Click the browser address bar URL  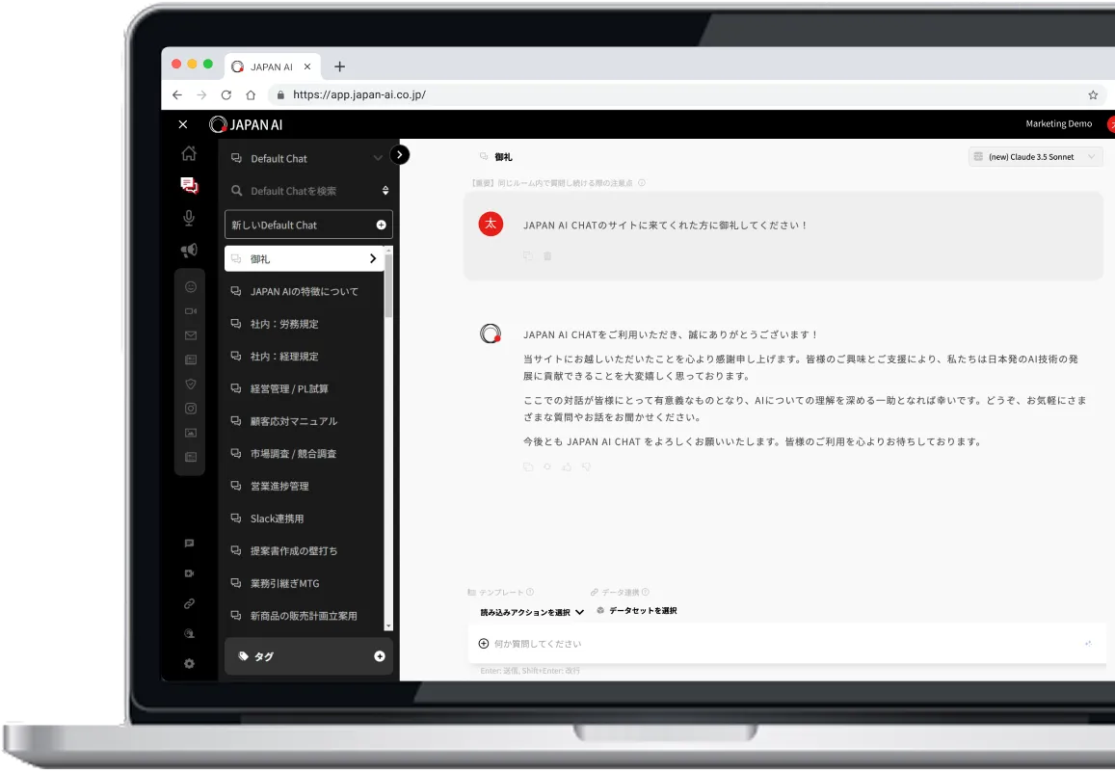pos(359,94)
